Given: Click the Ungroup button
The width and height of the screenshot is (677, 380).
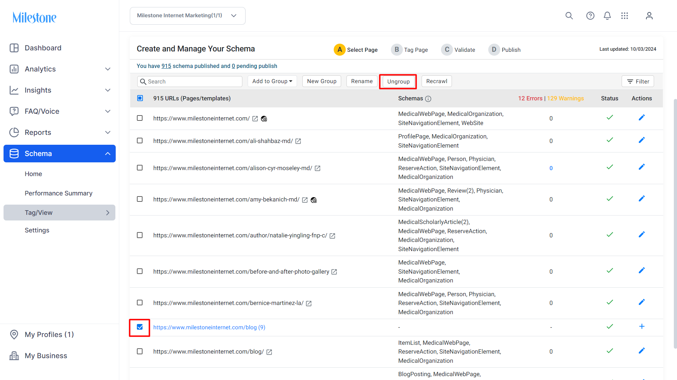Looking at the screenshot, I should tap(398, 81).
